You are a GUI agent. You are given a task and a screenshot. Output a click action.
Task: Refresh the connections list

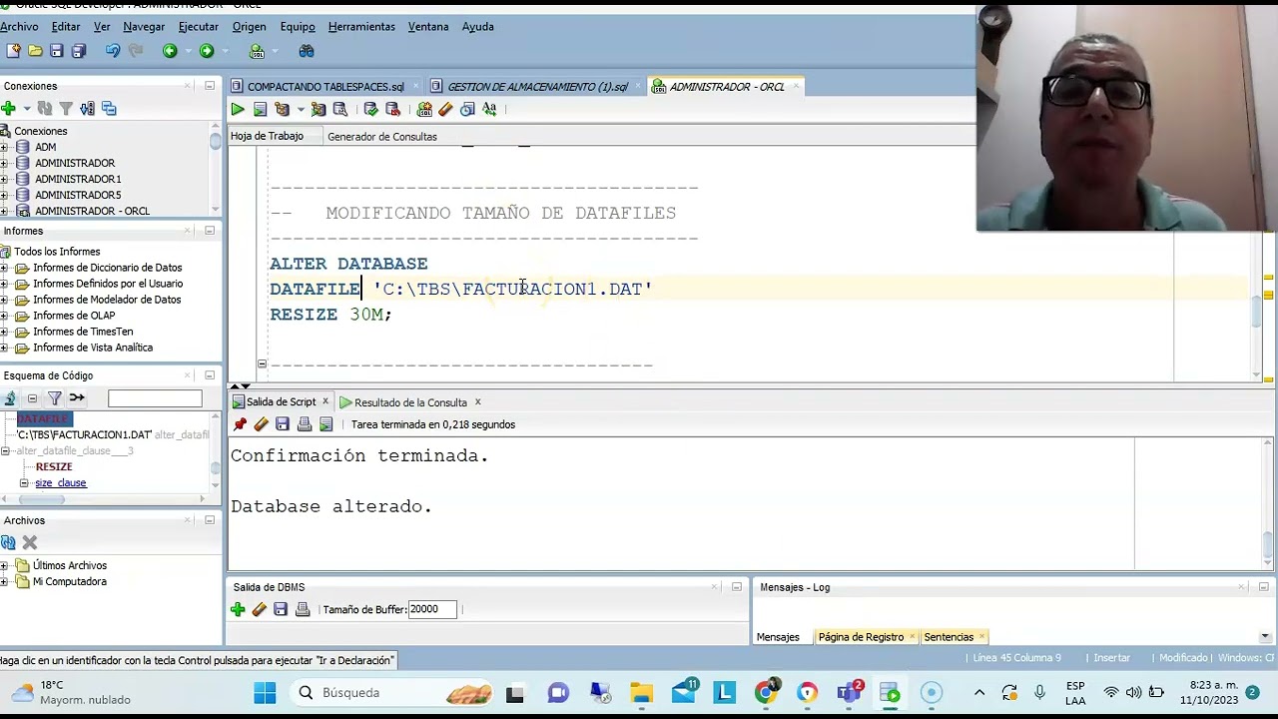point(44,108)
